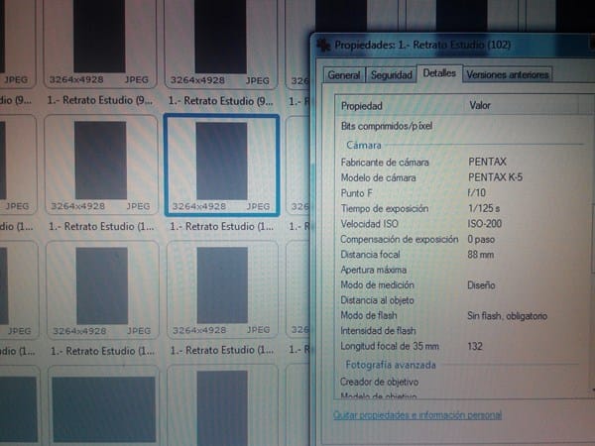Viewport: 595px width, 446px height.
Task: Select Compensación de exposición property
Action: [400, 239]
